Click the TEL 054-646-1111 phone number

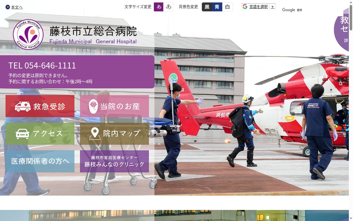tap(42, 65)
